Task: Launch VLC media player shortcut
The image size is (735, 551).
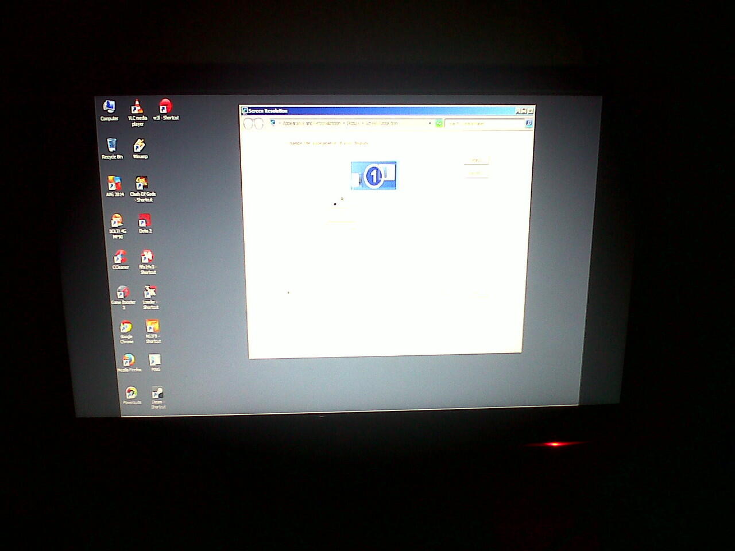Action: [x=137, y=112]
